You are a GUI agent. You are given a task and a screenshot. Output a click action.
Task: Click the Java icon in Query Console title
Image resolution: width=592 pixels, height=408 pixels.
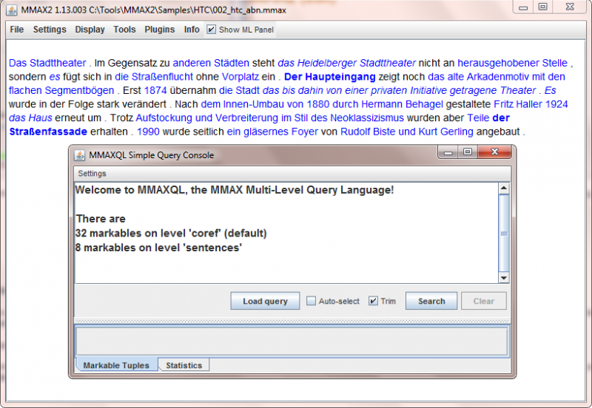80,154
